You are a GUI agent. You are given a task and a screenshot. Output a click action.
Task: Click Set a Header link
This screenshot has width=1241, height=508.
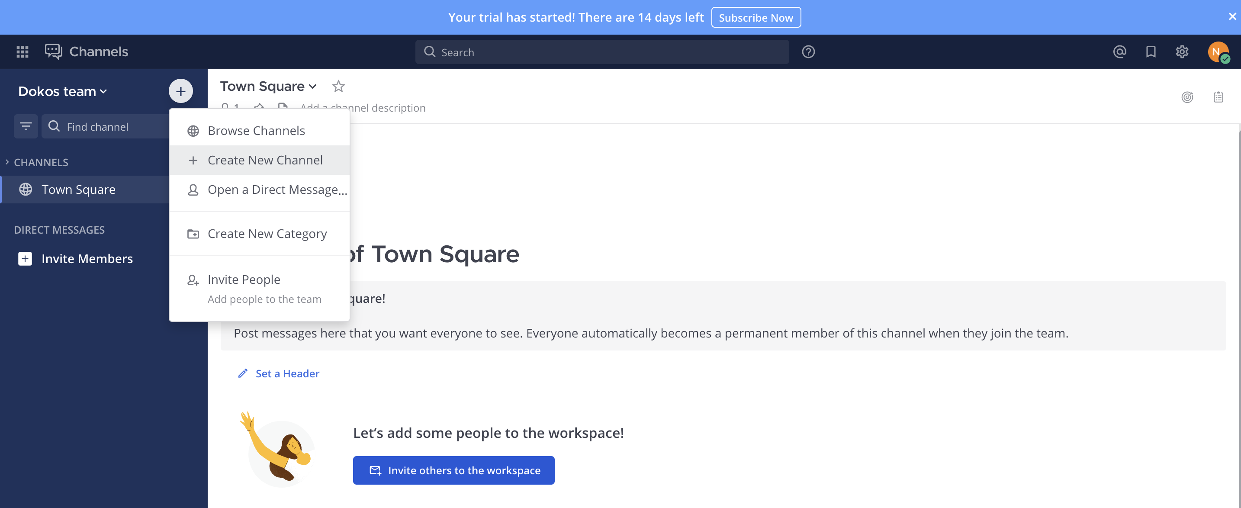click(286, 373)
